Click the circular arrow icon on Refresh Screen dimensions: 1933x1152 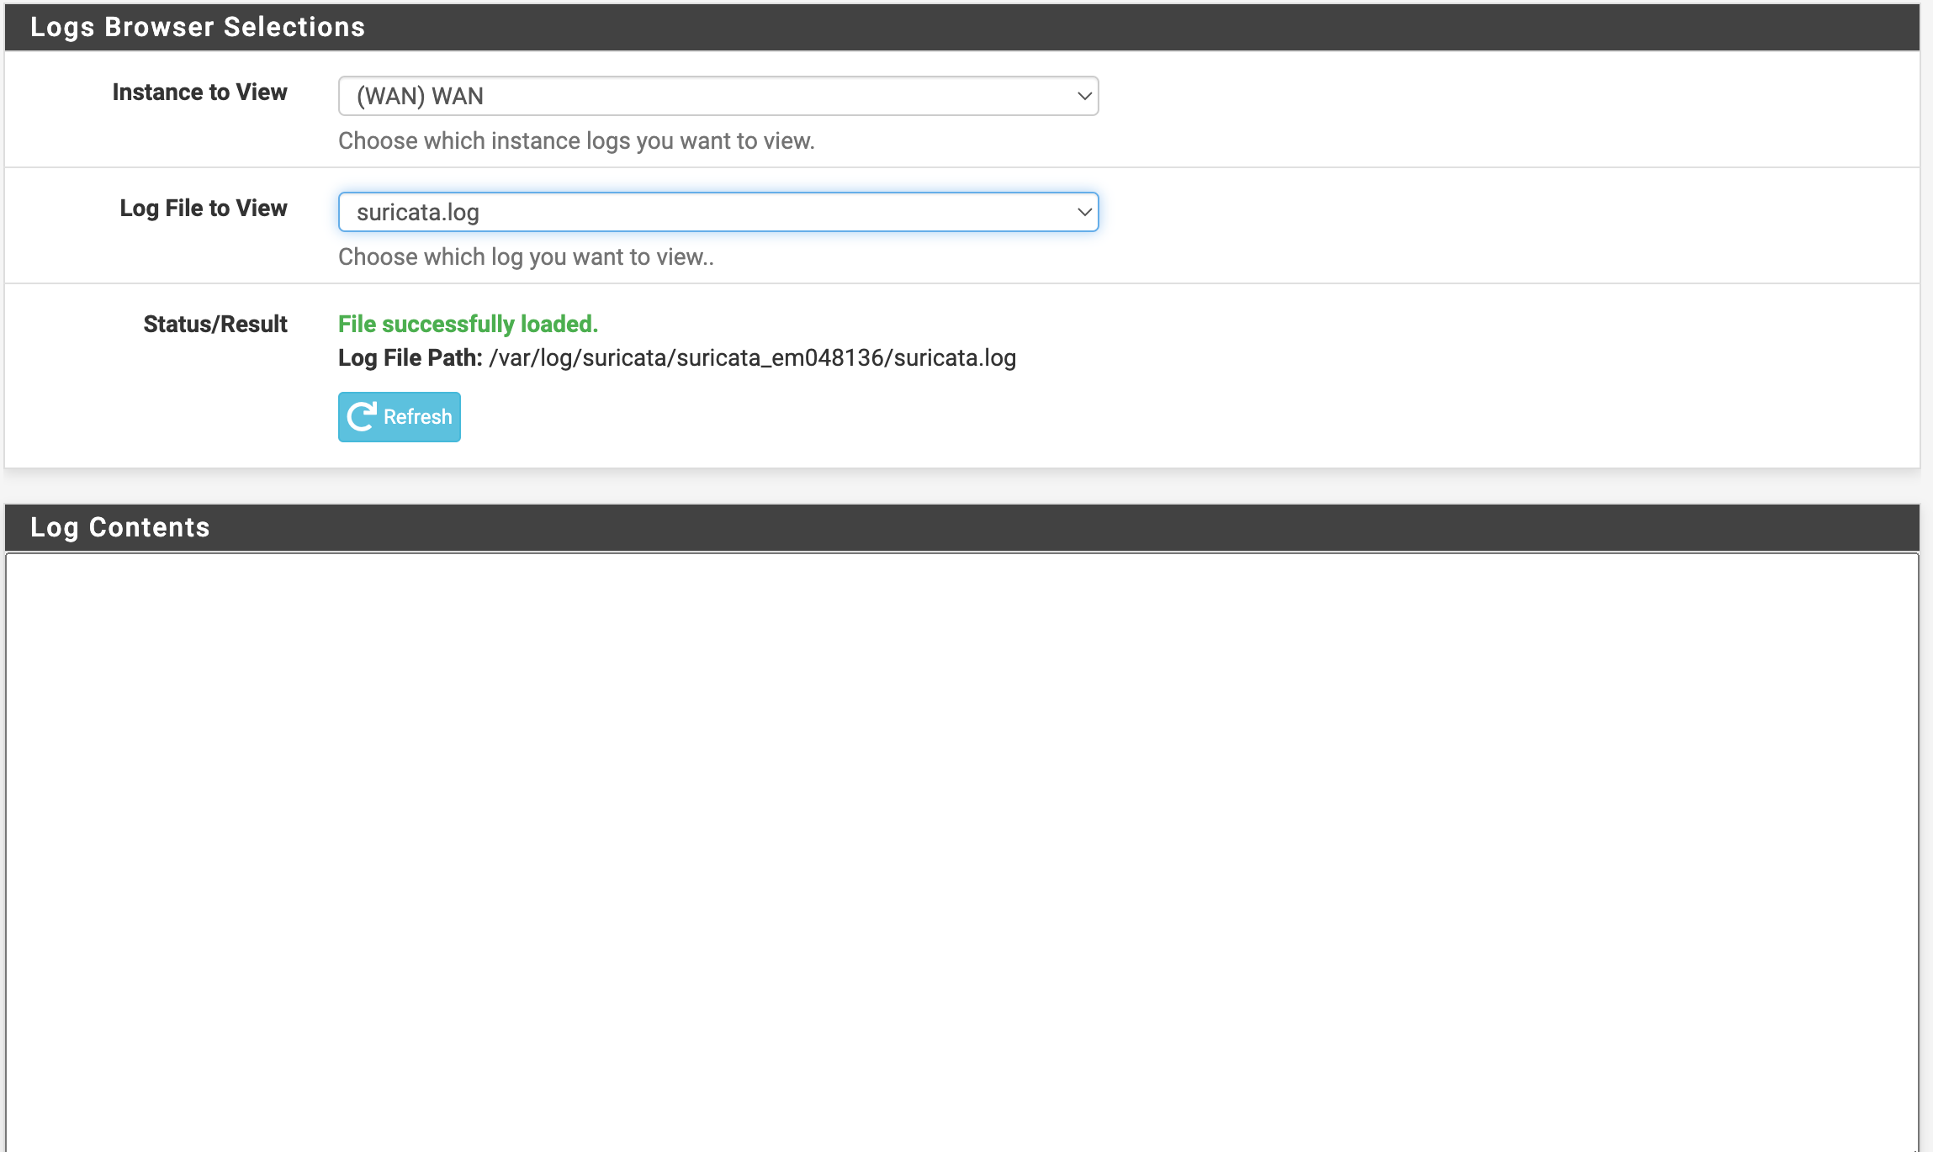(x=362, y=416)
